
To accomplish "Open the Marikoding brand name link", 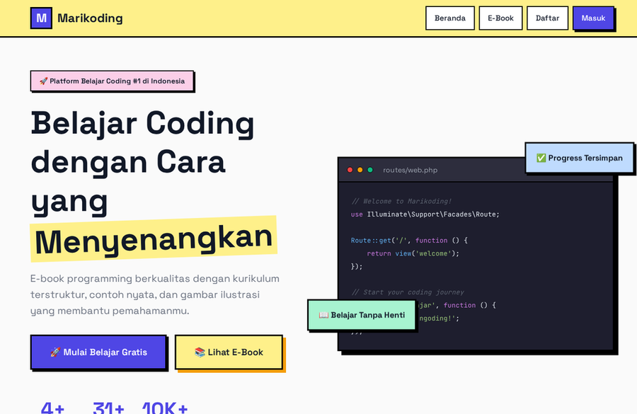I will 90,18.
